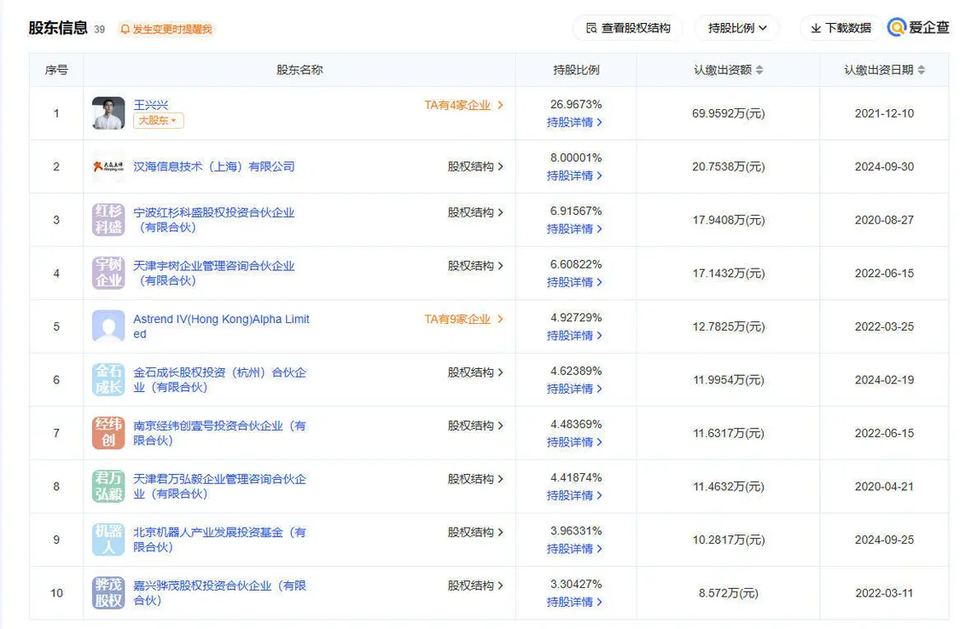Select the date 2024-09-30
This screenshot has height=629, width=960.
click(x=884, y=166)
